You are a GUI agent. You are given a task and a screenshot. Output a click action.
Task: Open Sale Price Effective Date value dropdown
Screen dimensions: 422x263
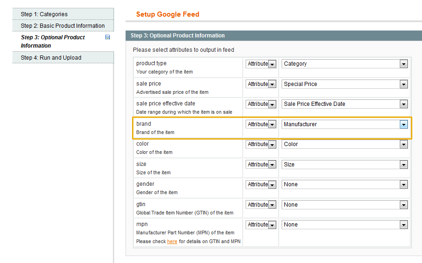344,104
